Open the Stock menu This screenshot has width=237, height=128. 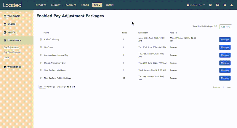point(85,5)
